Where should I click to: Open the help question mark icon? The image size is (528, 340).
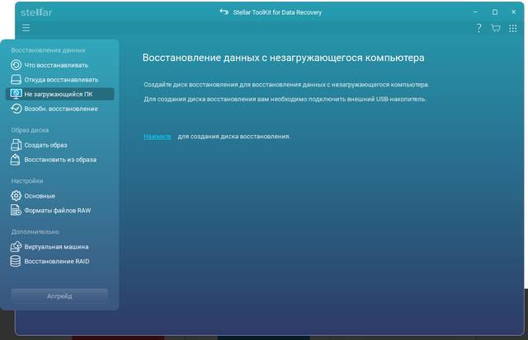pos(478,28)
